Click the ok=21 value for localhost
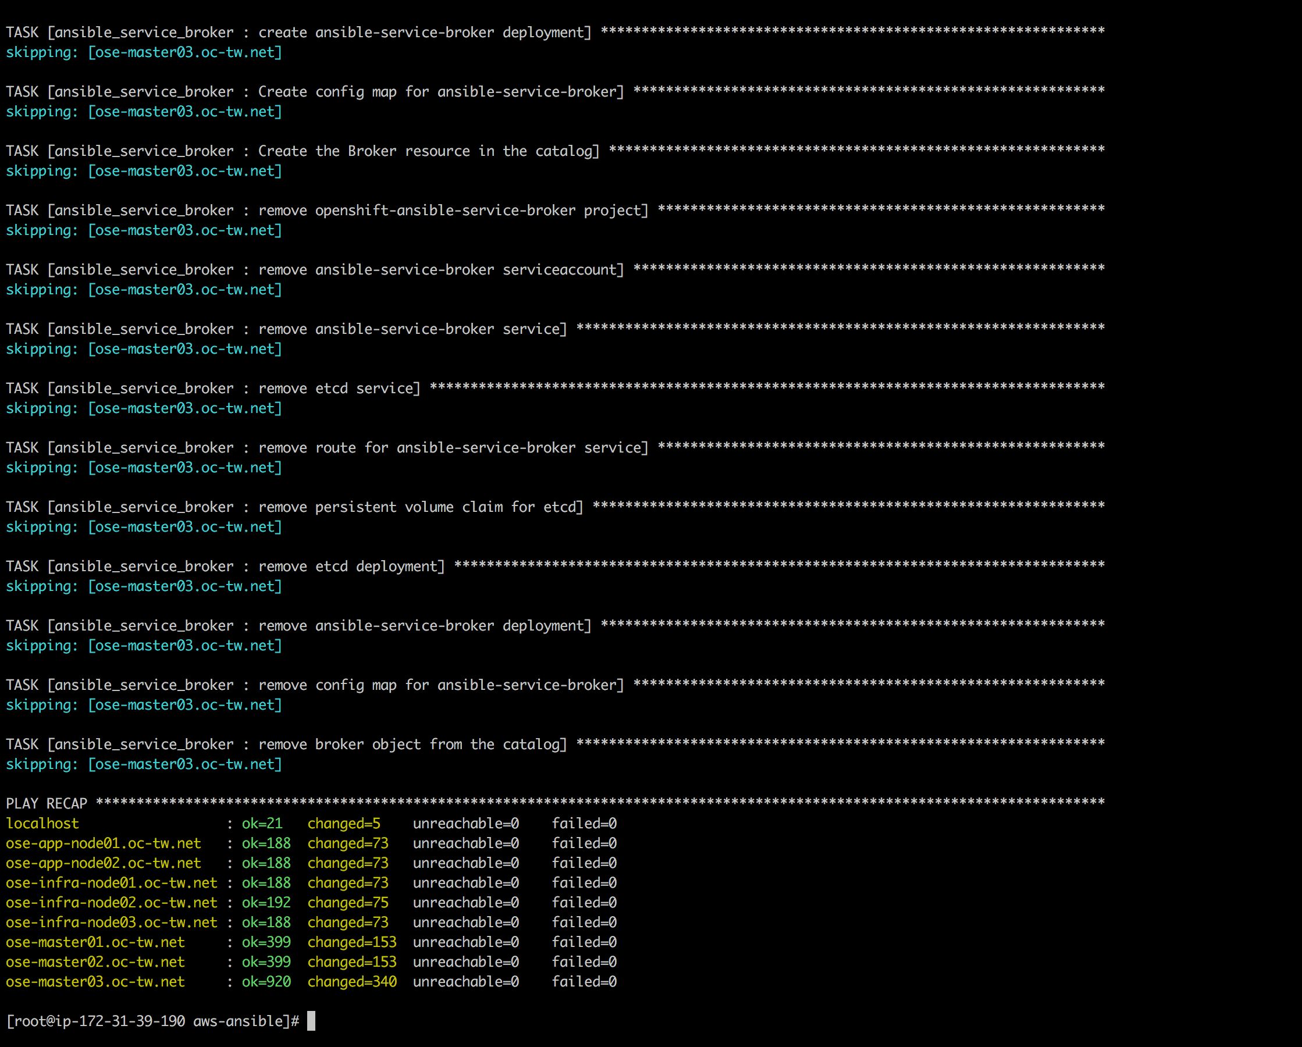 262,823
